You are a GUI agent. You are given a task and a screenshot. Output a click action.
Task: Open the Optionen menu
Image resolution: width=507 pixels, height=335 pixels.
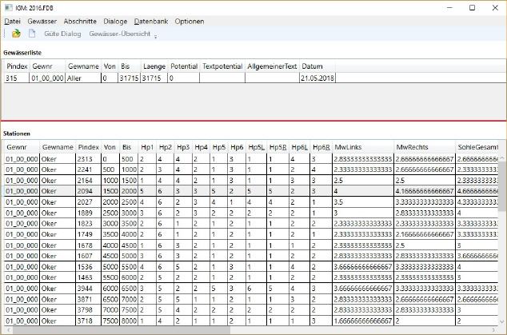[190, 20]
